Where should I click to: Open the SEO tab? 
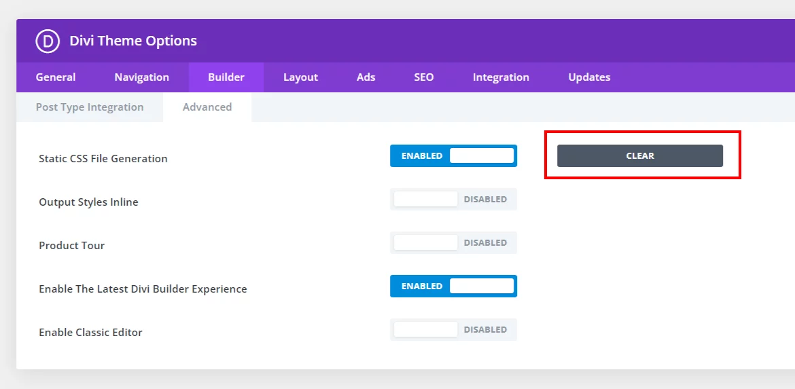424,77
